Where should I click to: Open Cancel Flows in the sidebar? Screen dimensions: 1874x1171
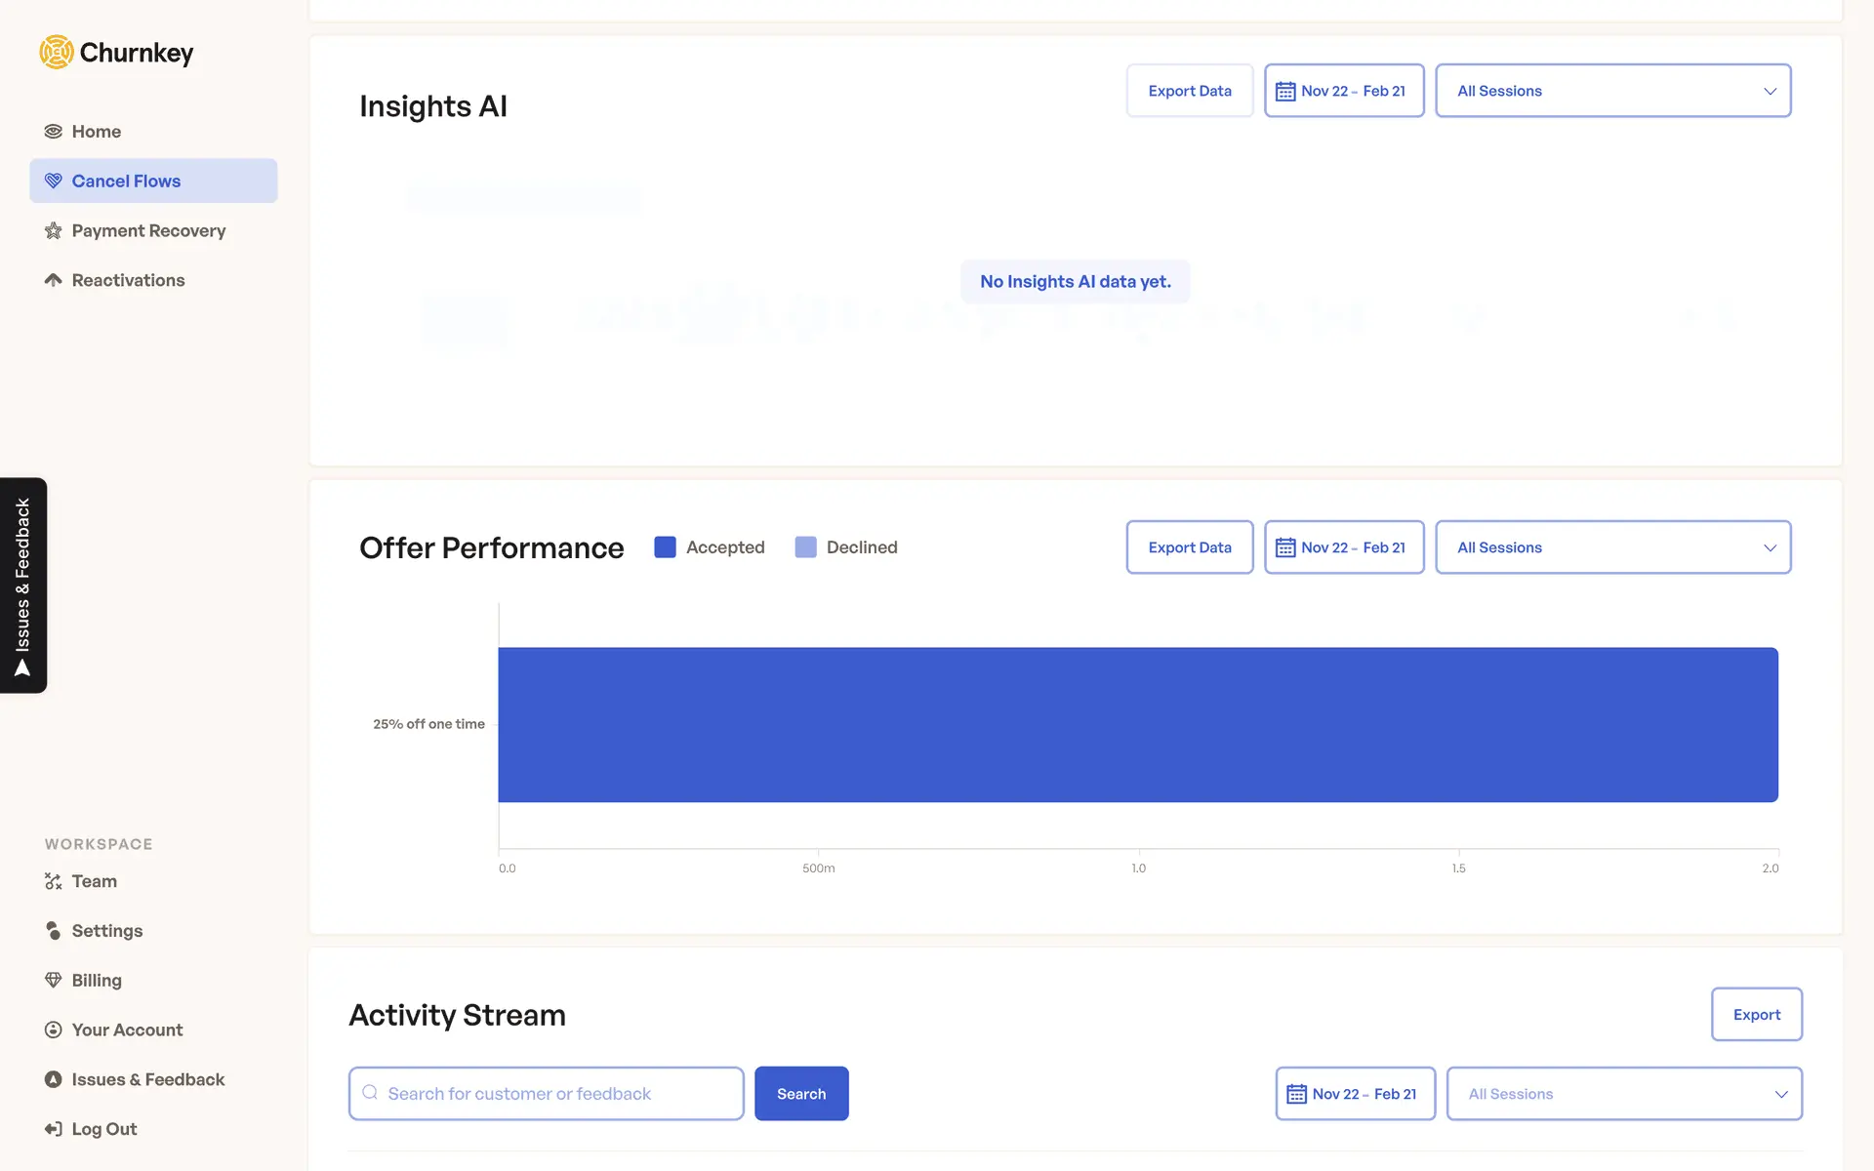[153, 181]
